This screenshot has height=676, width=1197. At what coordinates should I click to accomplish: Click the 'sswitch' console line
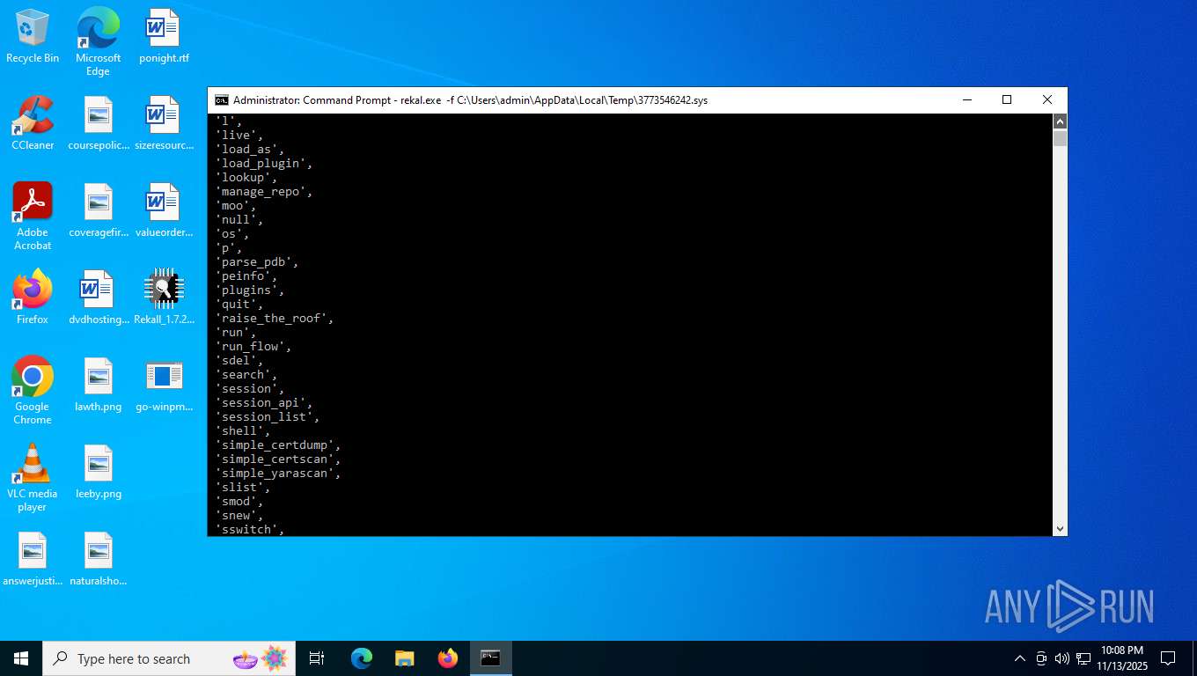pos(250,530)
